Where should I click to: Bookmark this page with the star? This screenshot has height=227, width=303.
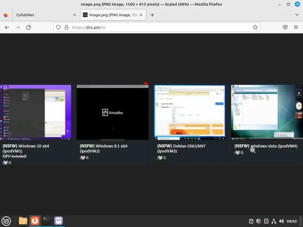pyautogui.click(x=255, y=27)
